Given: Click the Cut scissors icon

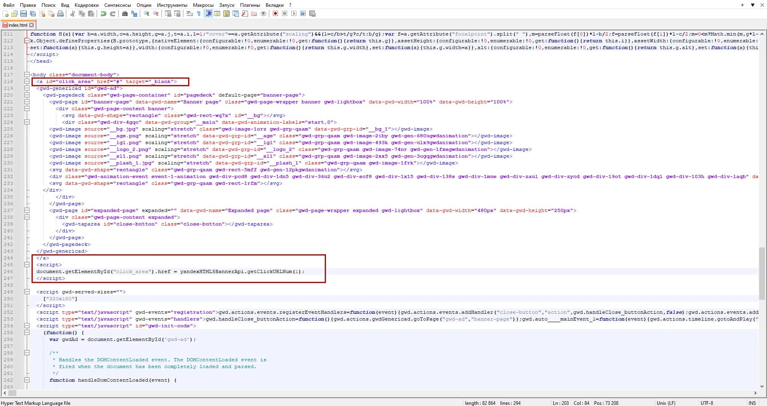Looking at the screenshot, I should 73,14.
